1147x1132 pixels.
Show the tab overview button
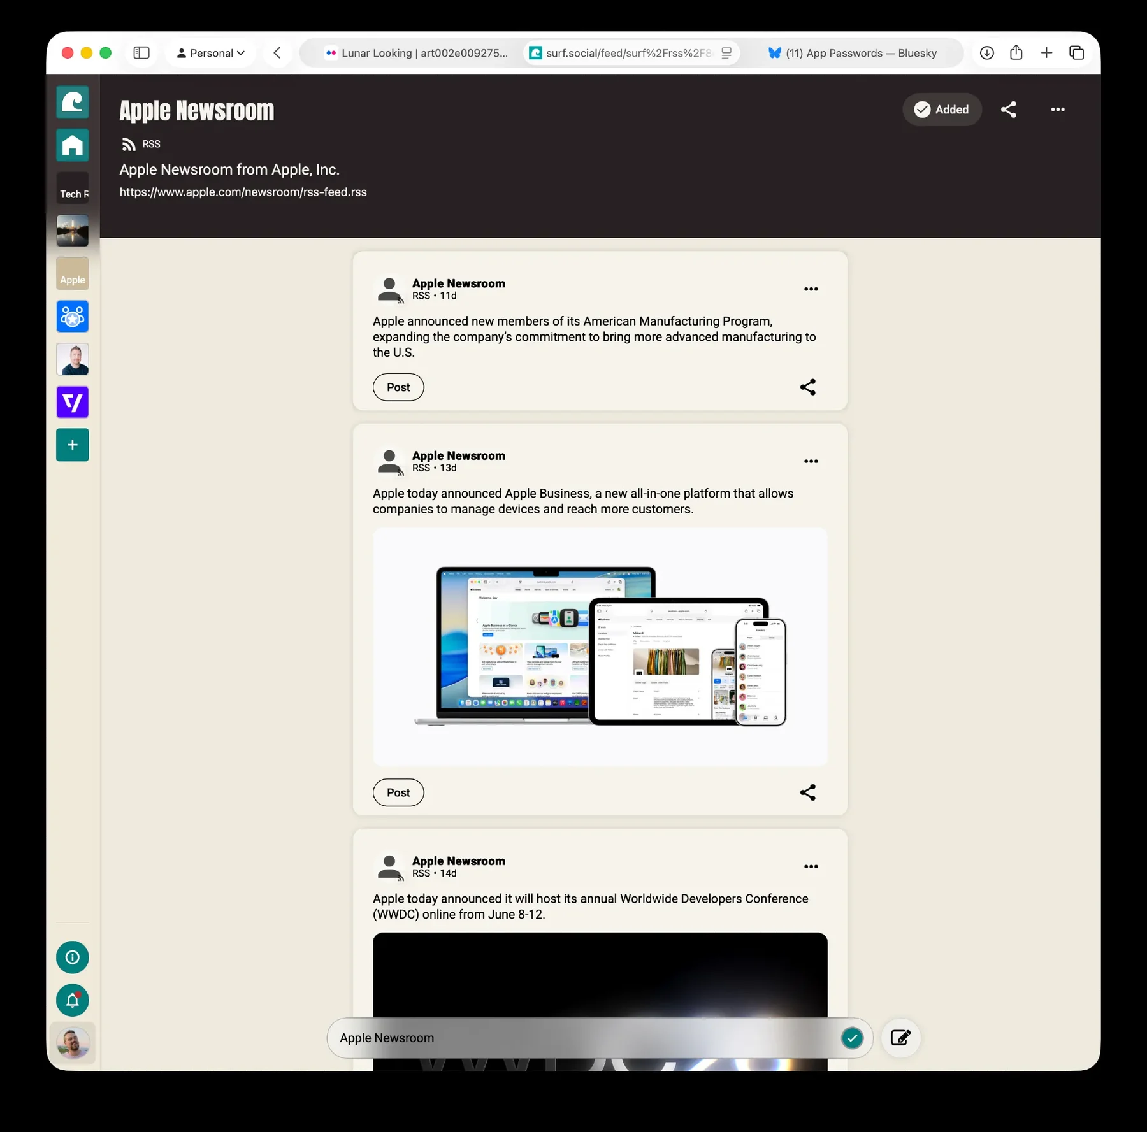click(1076, 53)
